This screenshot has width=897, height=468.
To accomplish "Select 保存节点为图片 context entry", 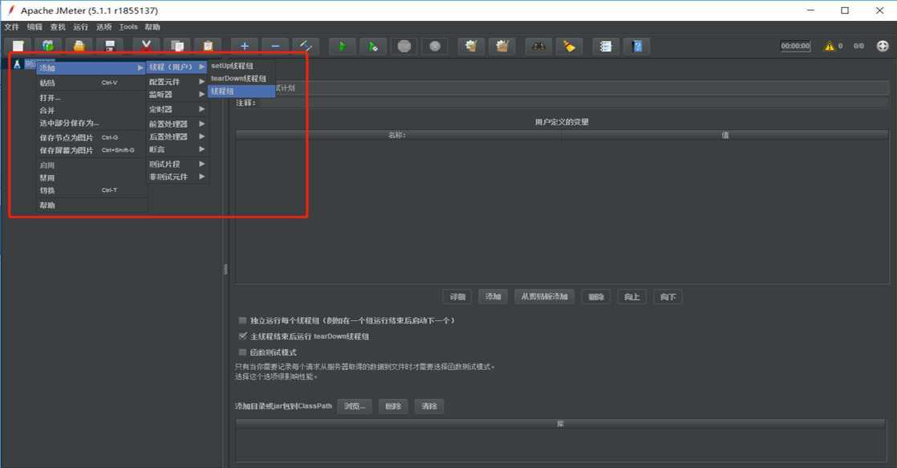I will tap(91, 138).
